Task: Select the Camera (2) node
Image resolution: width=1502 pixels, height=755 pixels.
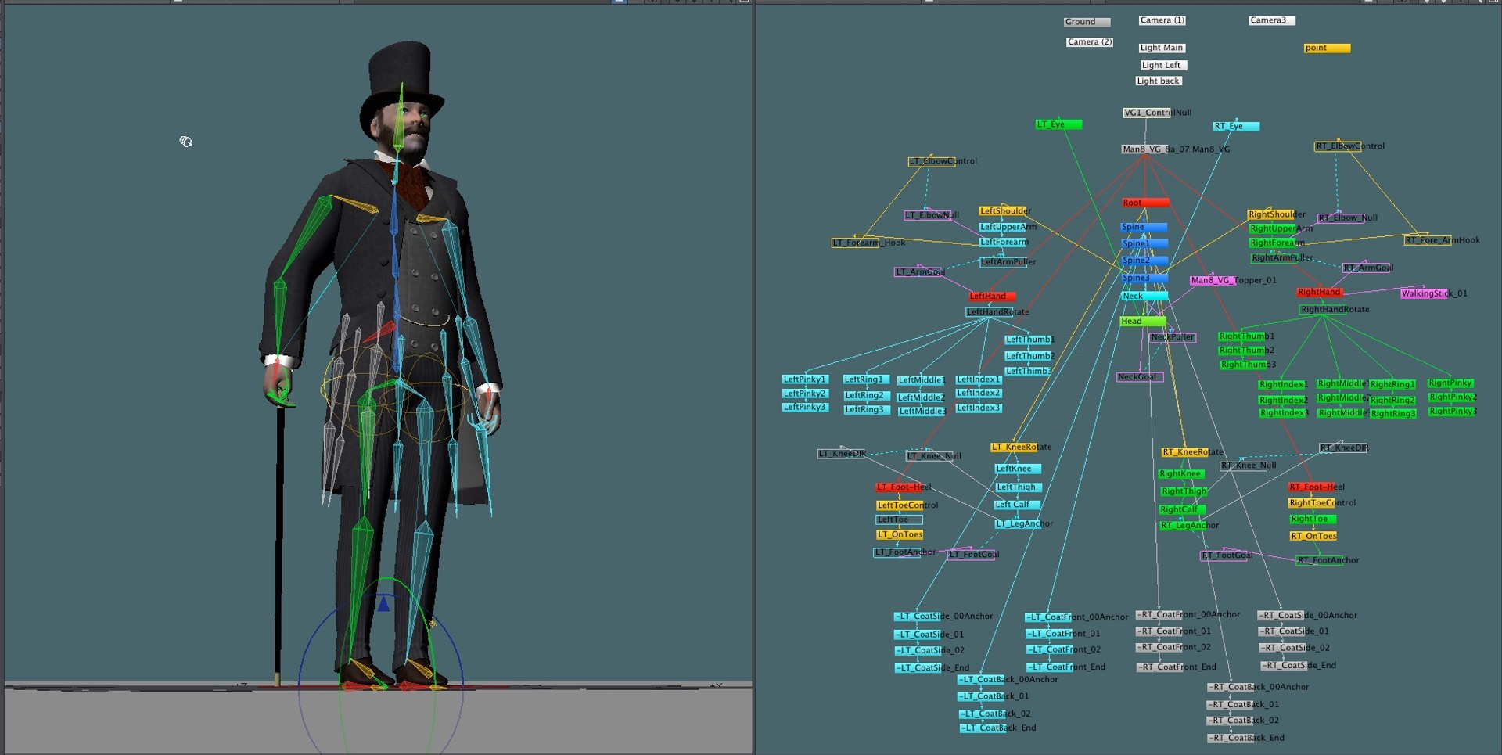Action: tap(1090, 42)
